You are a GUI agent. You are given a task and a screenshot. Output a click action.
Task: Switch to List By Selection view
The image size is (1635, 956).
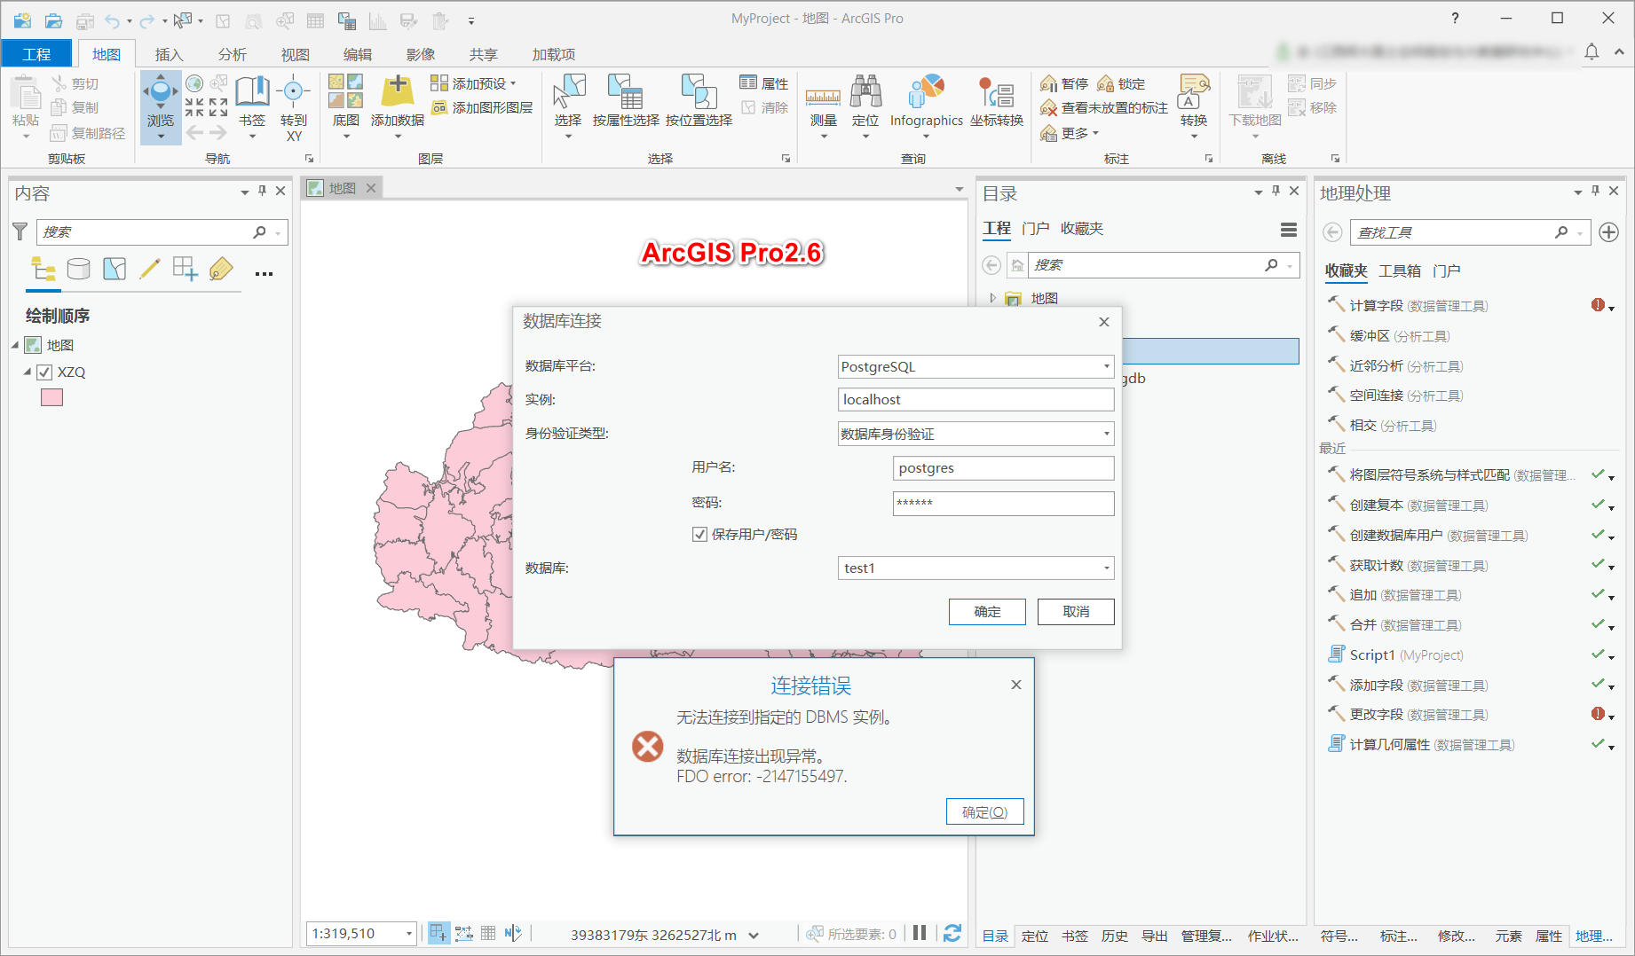coord(115,269)
